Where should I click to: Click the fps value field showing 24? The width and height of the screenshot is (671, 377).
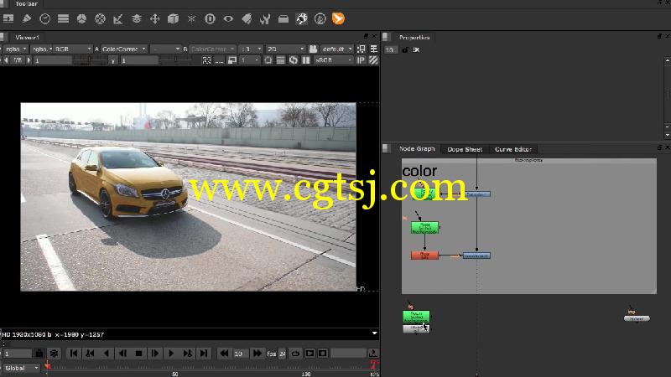(282, 354)
